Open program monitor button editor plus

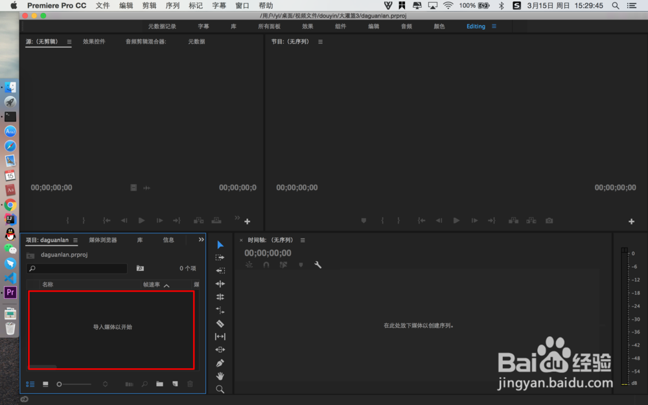[x=631, y=222]
